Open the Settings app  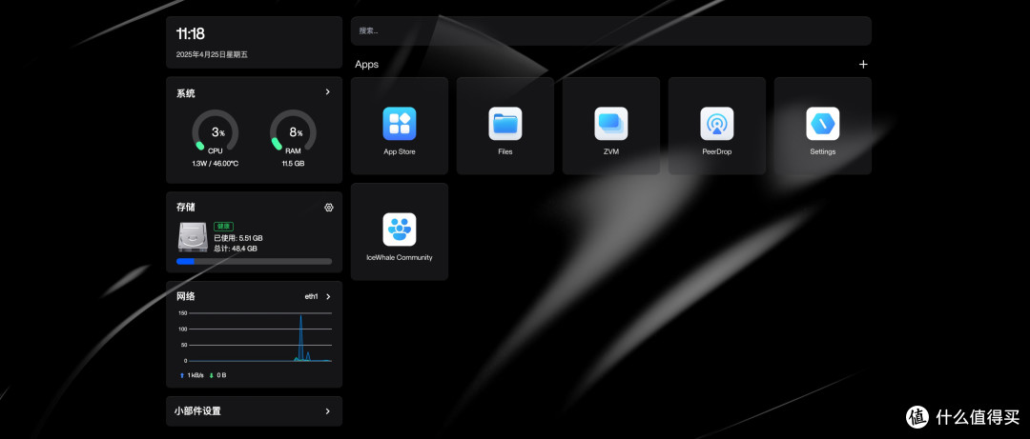pos(822,126)
